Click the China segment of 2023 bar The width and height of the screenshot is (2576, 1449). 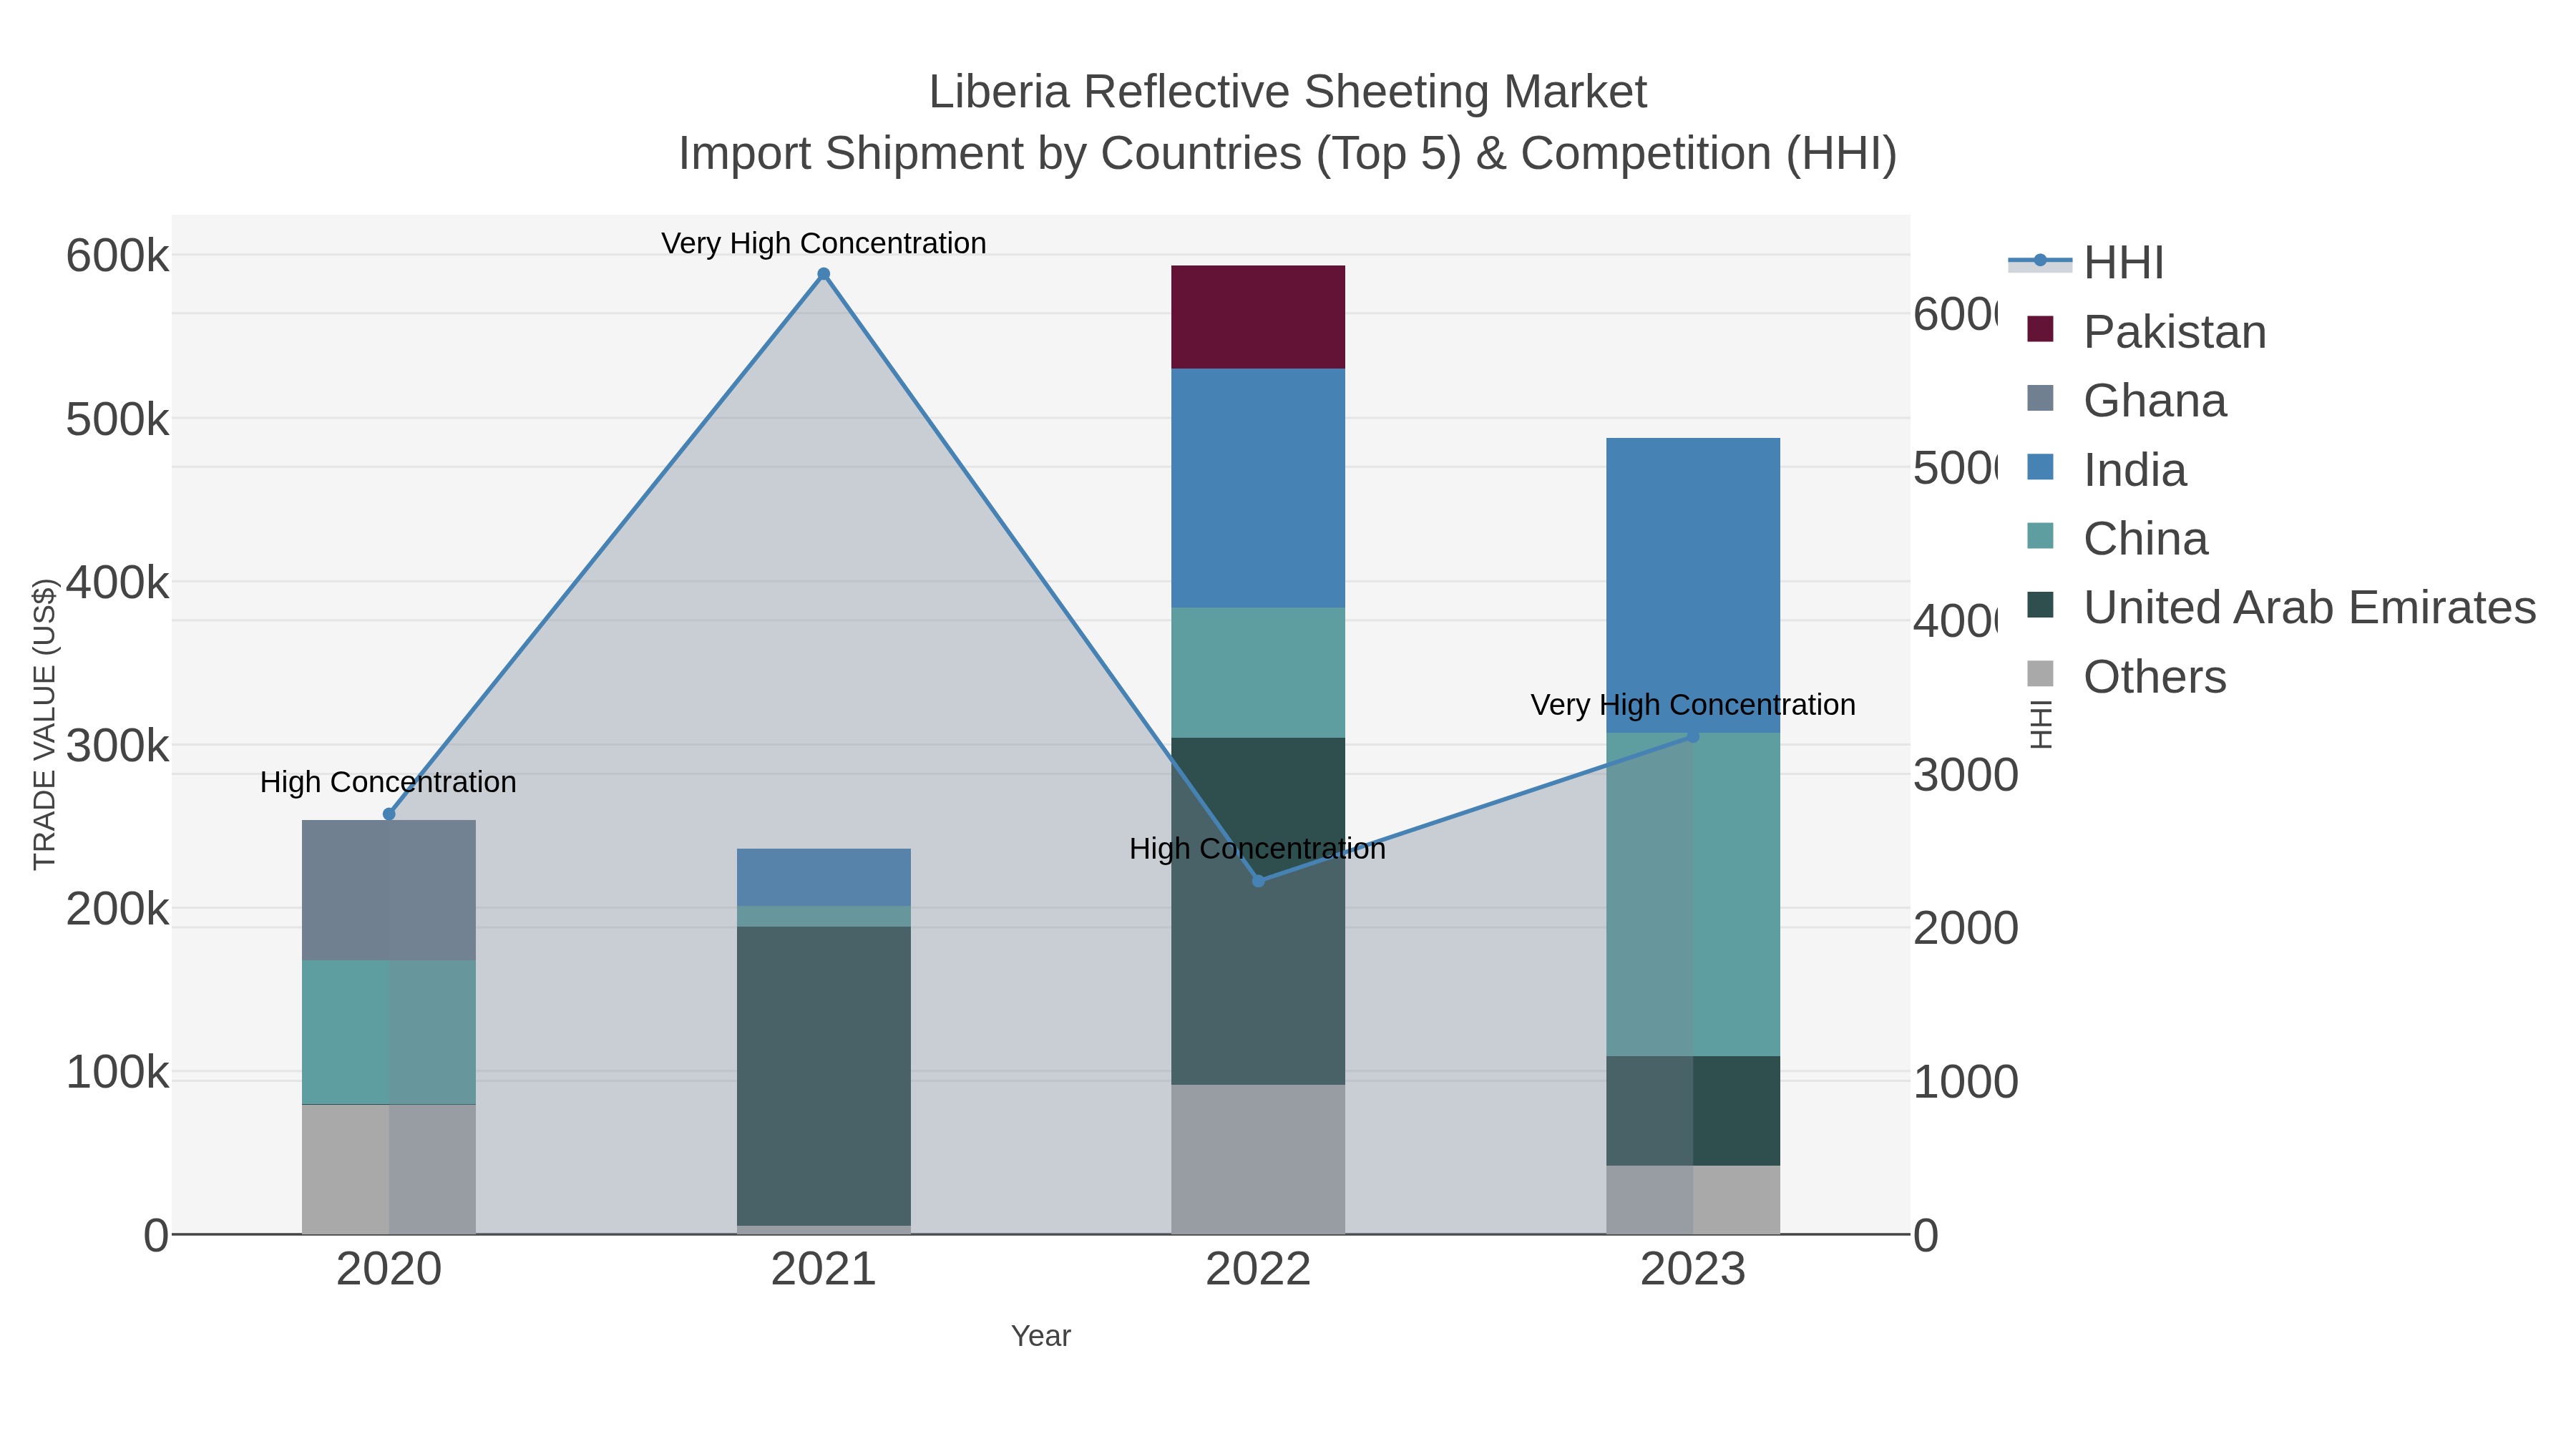[1693, 894]
